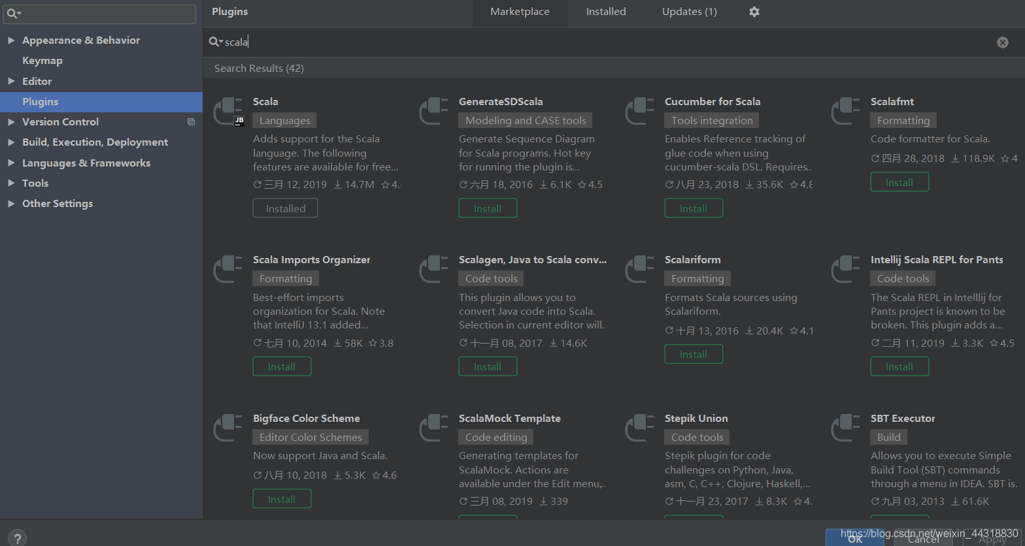Click the Scala plugin icon
The width and height of the screenshot is (1025, 546).
point(229,111)
